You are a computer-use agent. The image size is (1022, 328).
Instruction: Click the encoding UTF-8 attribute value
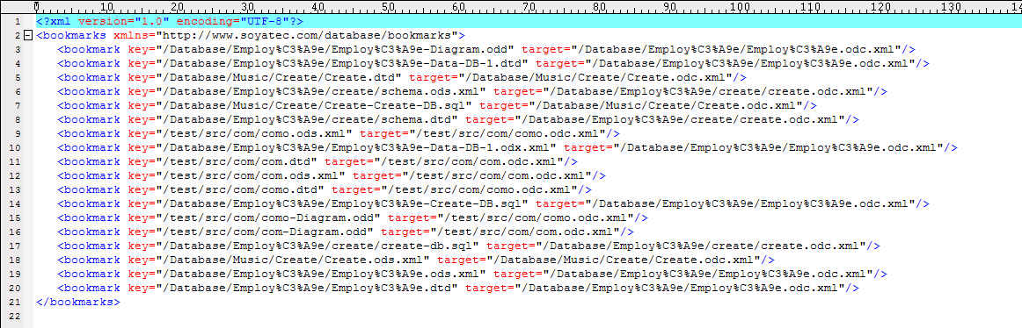click(268, 21)
